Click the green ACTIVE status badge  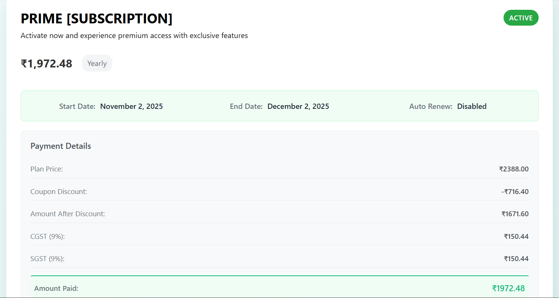pyautogui.click(x=521, y=18)
